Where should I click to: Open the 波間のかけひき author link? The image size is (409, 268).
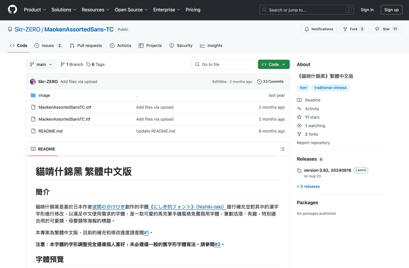pos(109,207)
